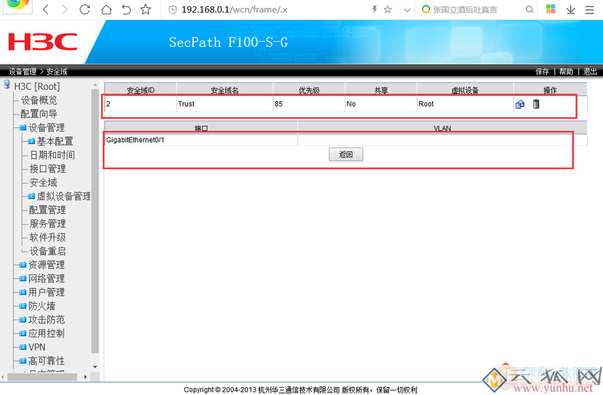Delete the Trust zone via trash icon
The image size is (603, 395).
535,103
